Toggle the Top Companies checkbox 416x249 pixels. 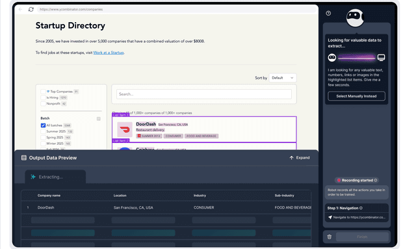[43, 92]
